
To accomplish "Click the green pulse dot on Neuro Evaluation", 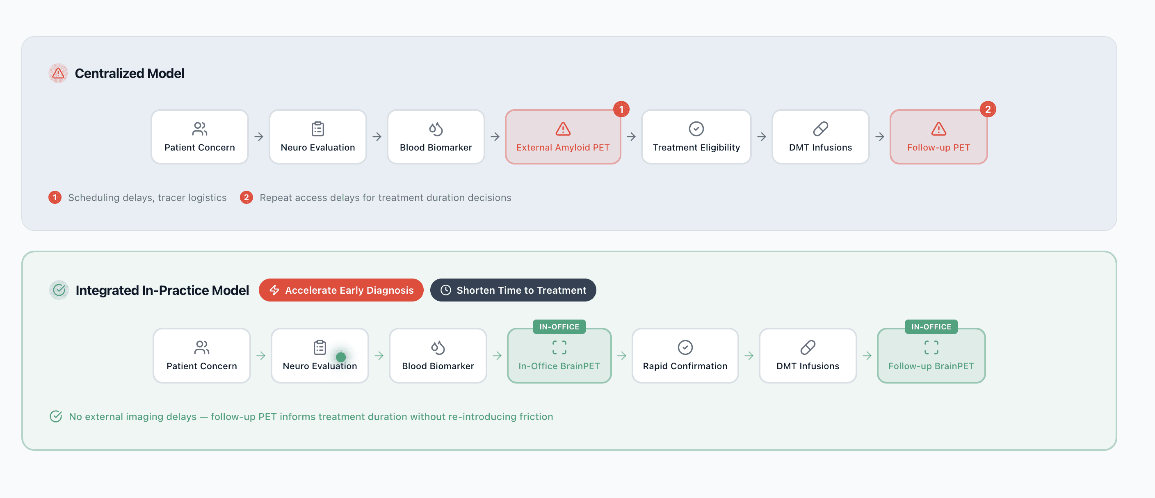I will (341, 357).
